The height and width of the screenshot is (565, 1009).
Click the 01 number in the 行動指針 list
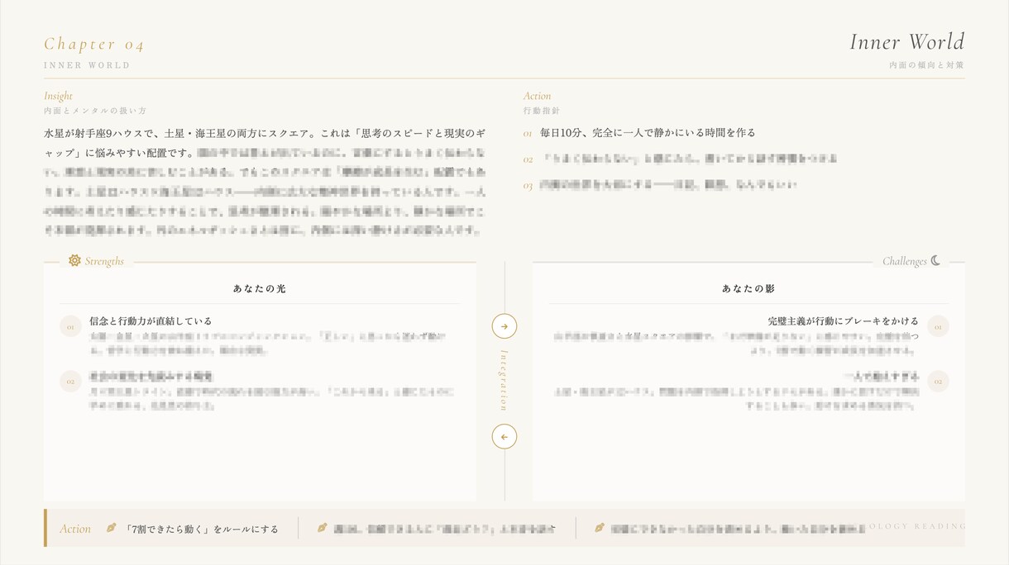(x=528, y=133)
